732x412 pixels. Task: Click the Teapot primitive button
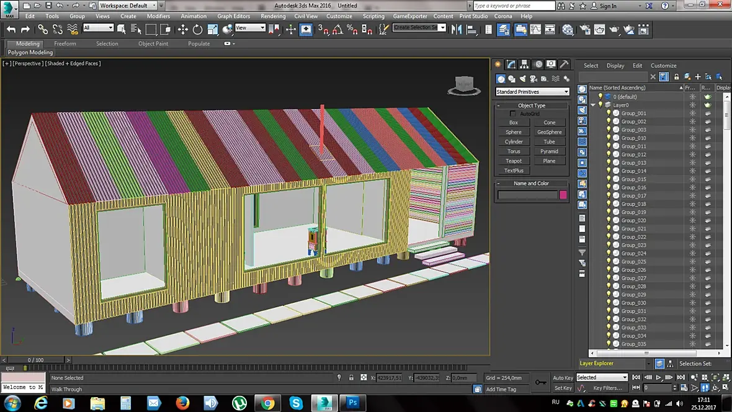click(x=514, y=161)
